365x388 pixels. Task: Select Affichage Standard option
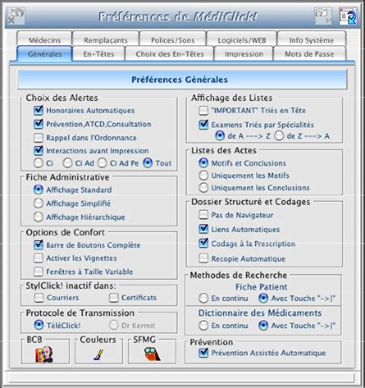tap(39, 189)
